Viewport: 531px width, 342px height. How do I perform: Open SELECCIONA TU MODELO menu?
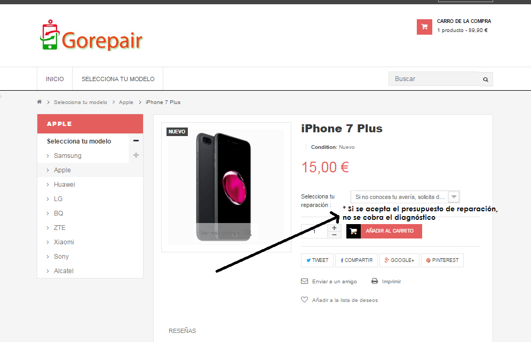118,79
